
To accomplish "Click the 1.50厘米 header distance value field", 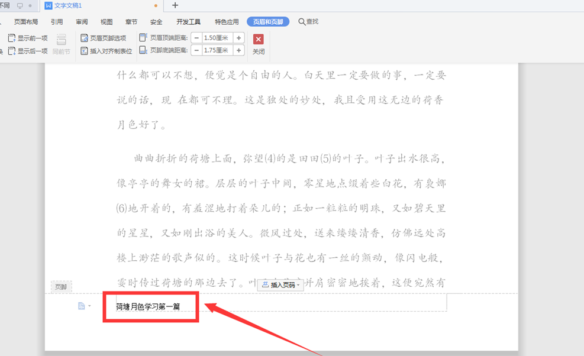I will [x=216, y=37].
